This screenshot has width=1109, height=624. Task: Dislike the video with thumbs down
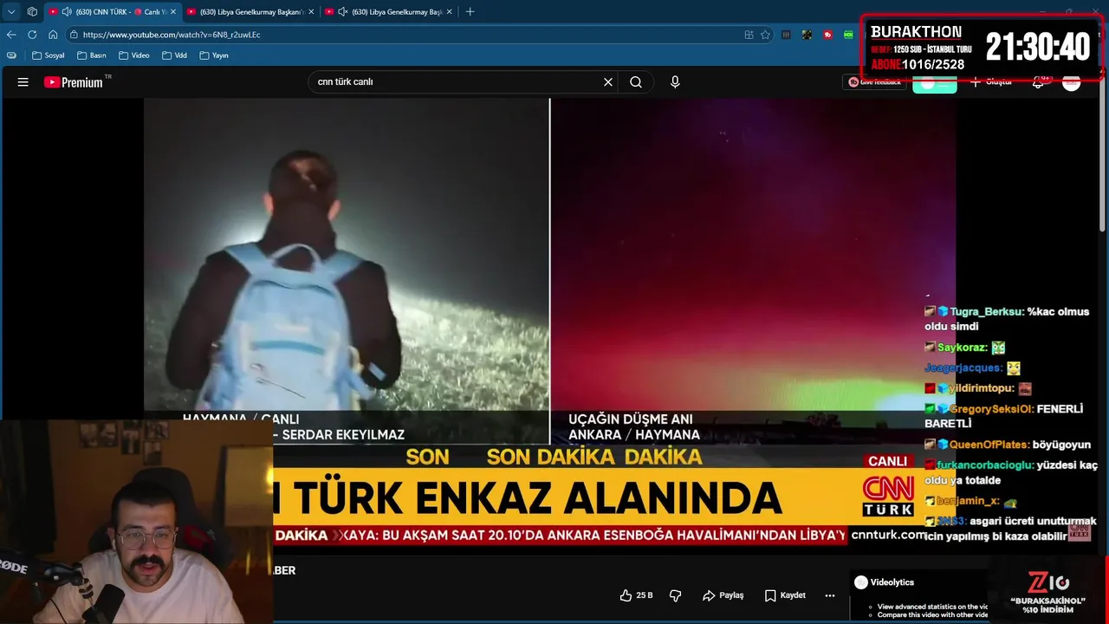click(x=676, y=595)
